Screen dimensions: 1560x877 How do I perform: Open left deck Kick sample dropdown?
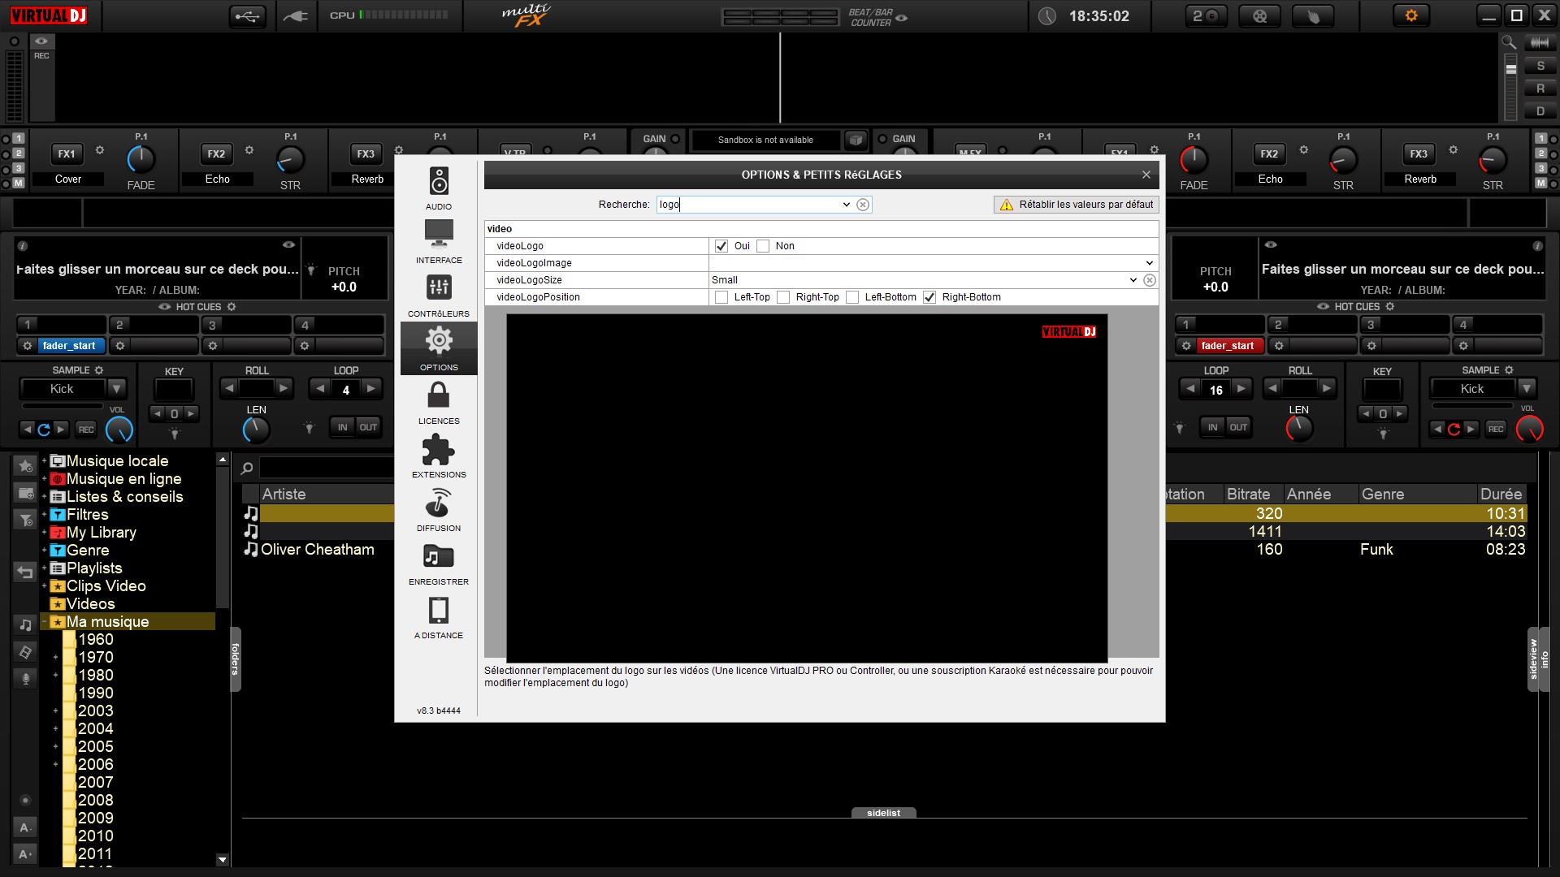pyautogui.click(x=116, y=389)
